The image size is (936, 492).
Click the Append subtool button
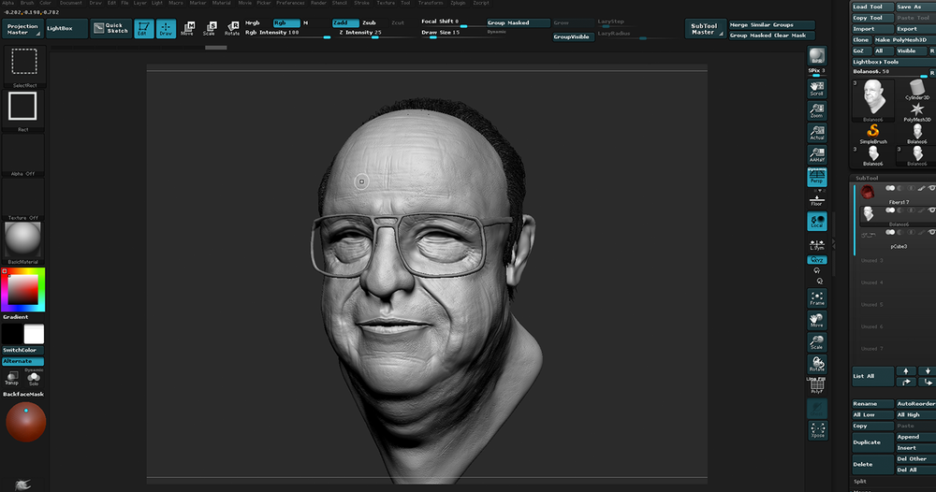pyautogui.click(x=915, y=437)
